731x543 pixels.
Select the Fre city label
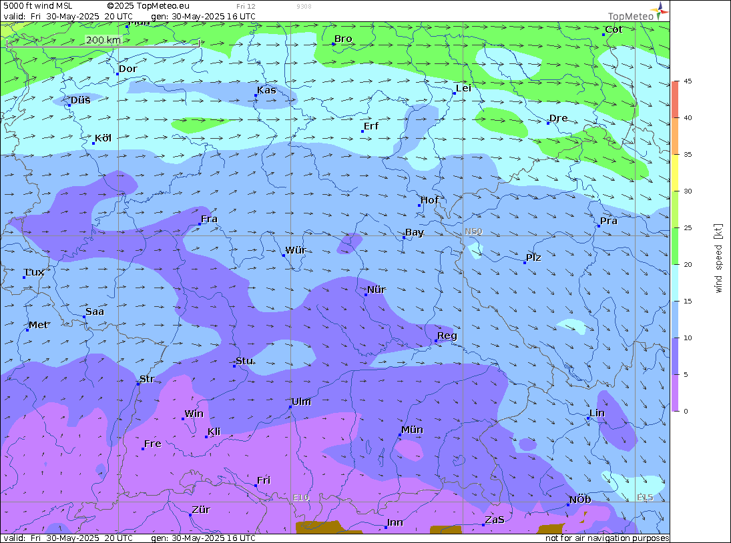[x=152, y=444]
